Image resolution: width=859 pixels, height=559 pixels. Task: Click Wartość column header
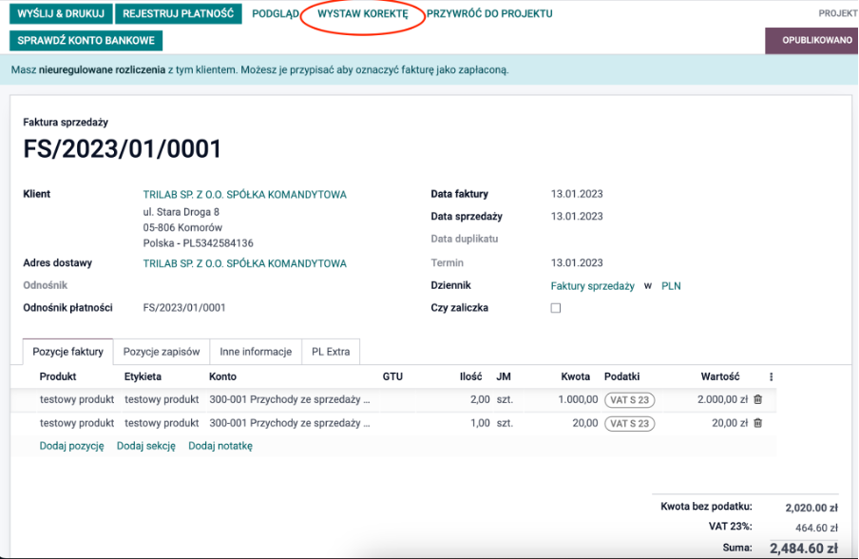coord(720,376)
